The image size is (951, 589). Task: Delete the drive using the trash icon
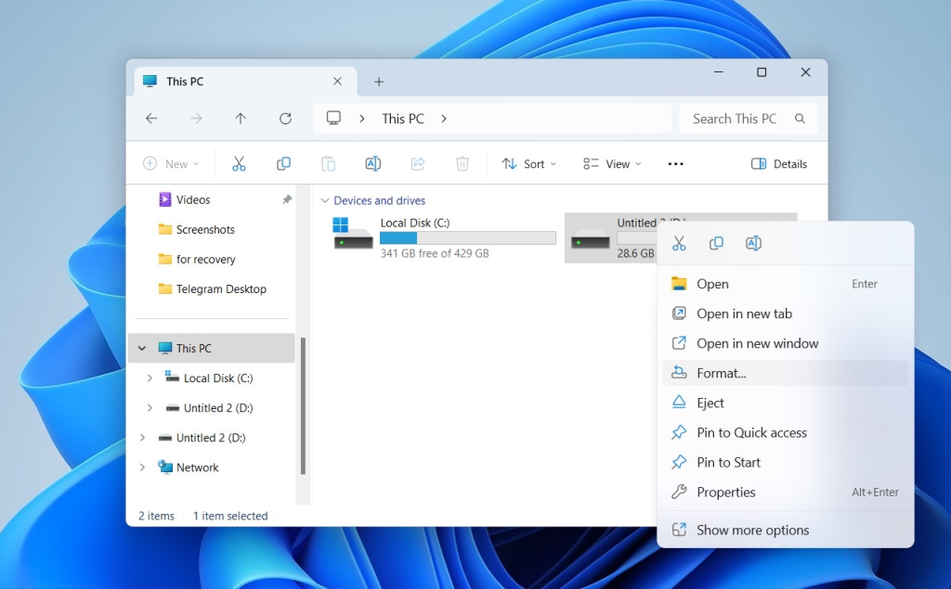click(462, 163)
